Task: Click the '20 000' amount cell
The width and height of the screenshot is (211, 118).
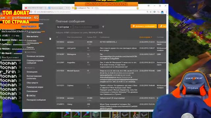Action: pos(90,98)
